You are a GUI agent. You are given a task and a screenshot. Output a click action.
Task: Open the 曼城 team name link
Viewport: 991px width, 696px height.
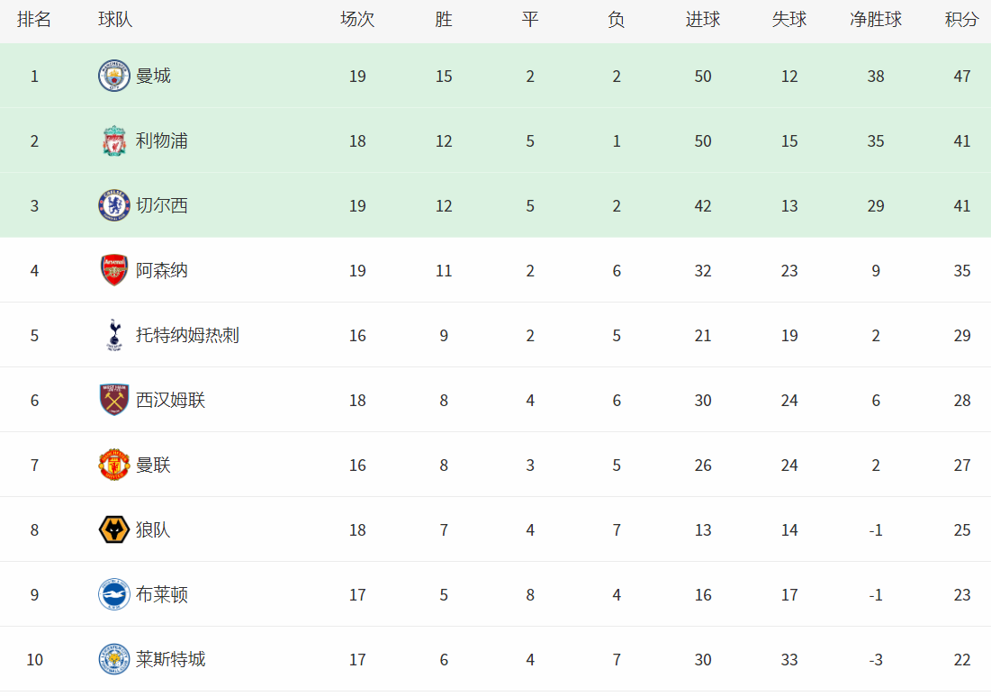(153, 77)
